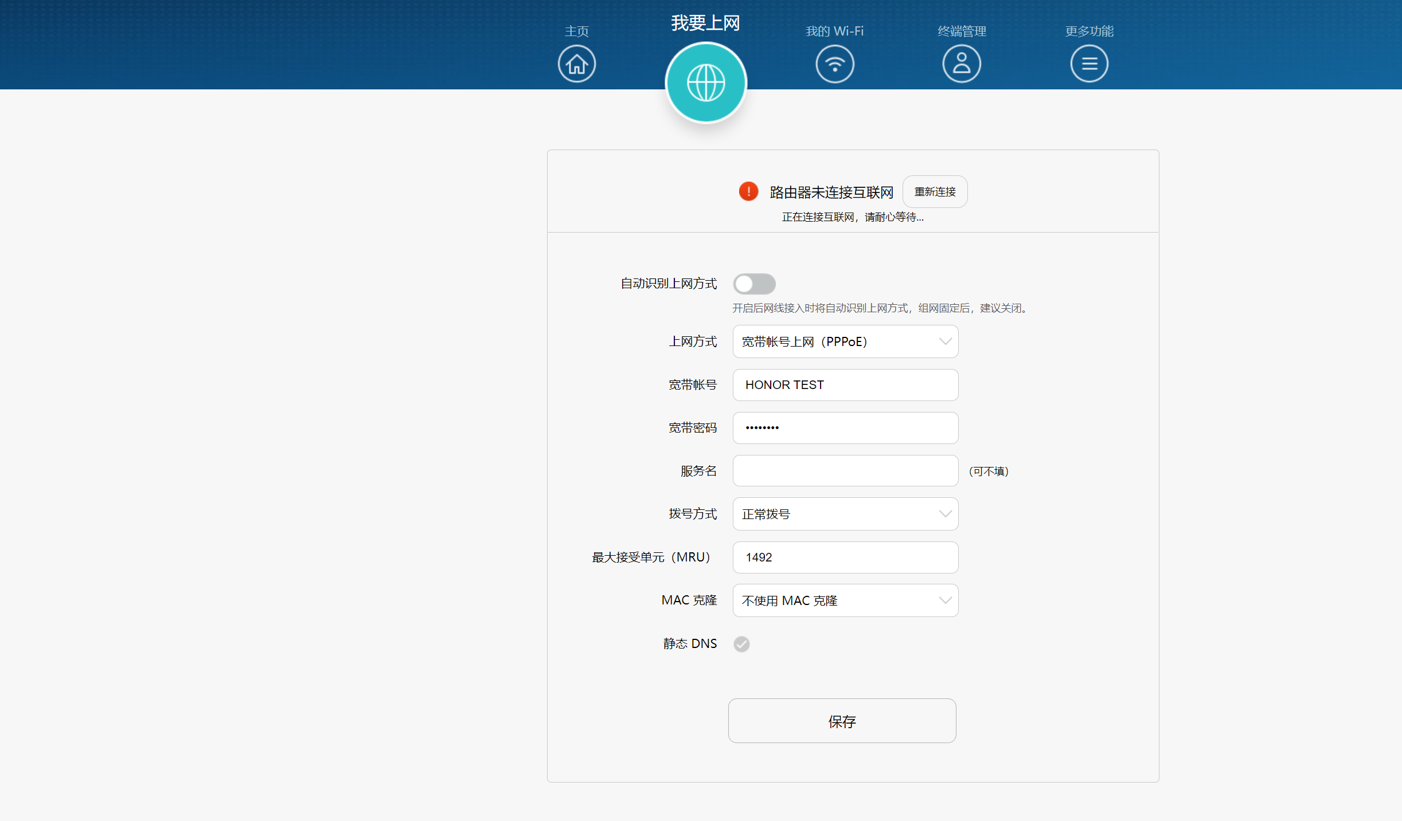Select the 我要上网 globe icon
Screen dimensions: 1402x821
pos(706,82)
